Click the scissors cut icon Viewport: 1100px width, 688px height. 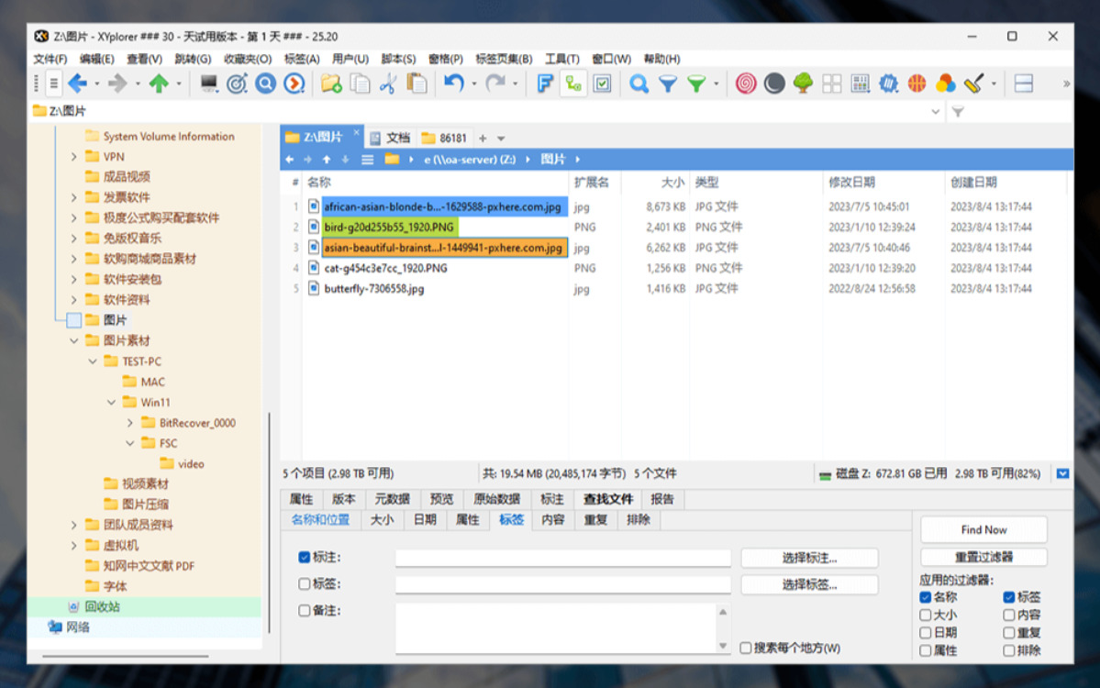point(388,83)
